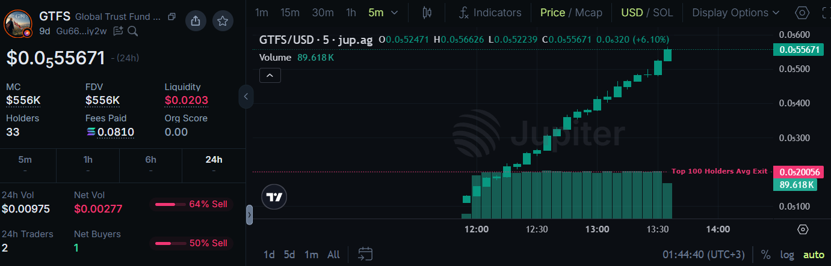Select USD as chart currency
Image resolution: width=831 pixels, height=266 pixels.
pyautogui.click(x=632, y=13)
